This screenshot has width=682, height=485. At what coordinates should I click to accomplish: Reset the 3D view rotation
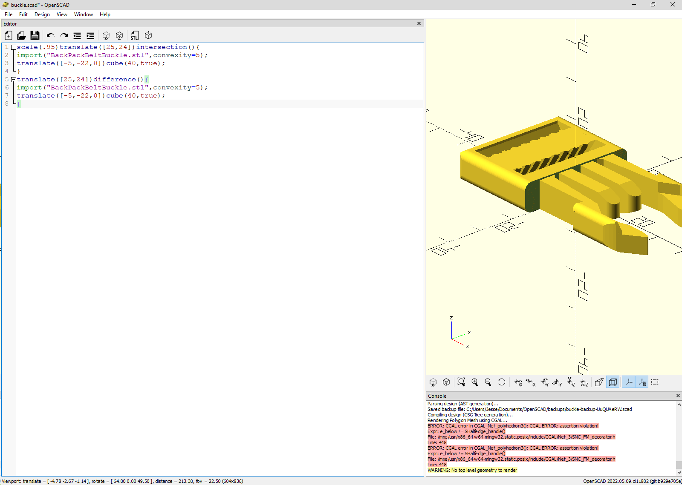point(501,382)
